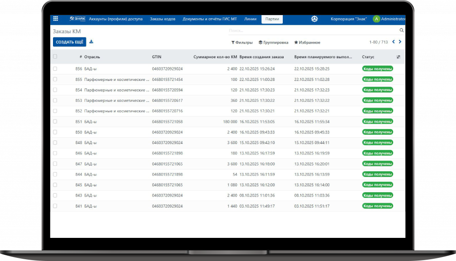
Task: Expand the Фильтры dropdown
Action: [x=242, y=42]
